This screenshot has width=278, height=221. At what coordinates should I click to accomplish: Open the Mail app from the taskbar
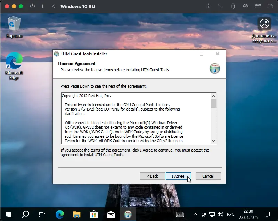coord(111,214)
